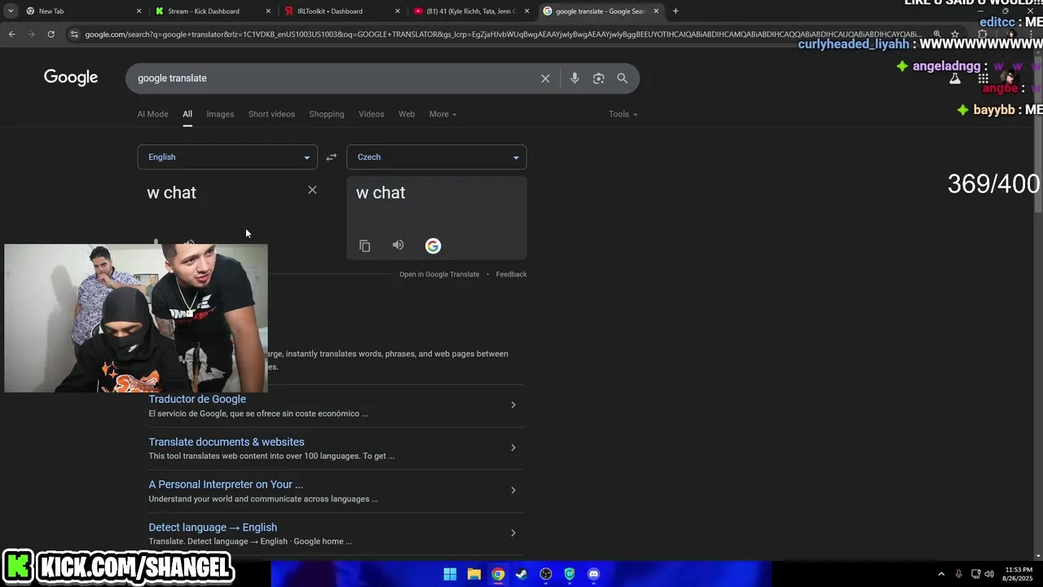Select the Short videos tab
Viewport: 1043px width, 587px height.
click(x=271, y=114)
